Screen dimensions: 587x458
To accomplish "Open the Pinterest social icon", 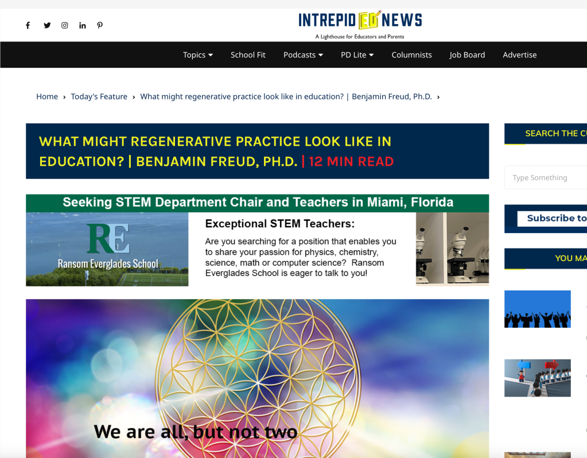I will (100, 25).
